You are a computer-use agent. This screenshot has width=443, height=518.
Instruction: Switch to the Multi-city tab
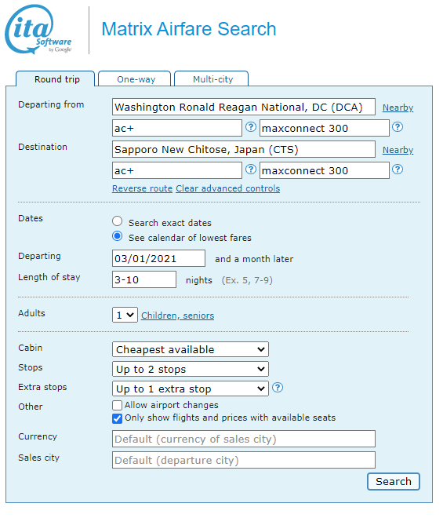[212, 79]
